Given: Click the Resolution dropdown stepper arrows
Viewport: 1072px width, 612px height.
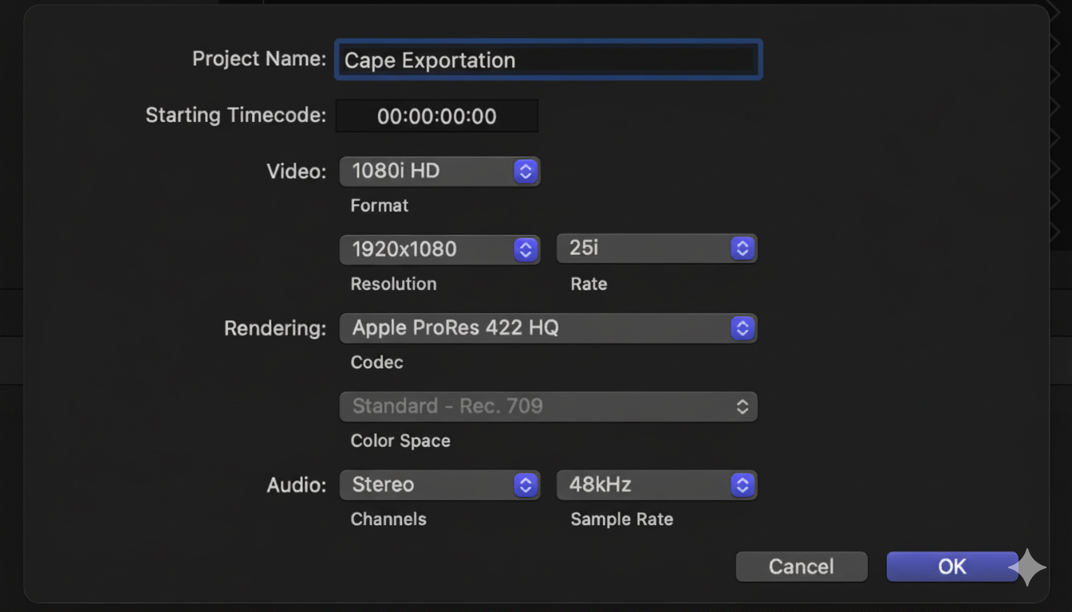Looking at the screenshot, I should point(526,249).
